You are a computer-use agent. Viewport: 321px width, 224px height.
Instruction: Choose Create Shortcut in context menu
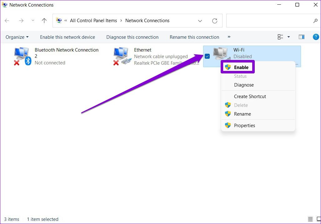(250, 96)
